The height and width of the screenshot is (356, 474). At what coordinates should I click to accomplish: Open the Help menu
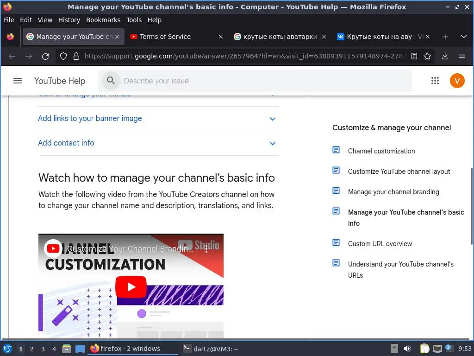coord(154,20)
